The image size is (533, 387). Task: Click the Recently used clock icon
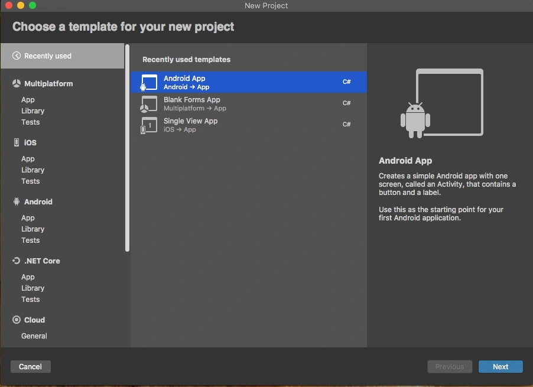click(x=17, y=56)
